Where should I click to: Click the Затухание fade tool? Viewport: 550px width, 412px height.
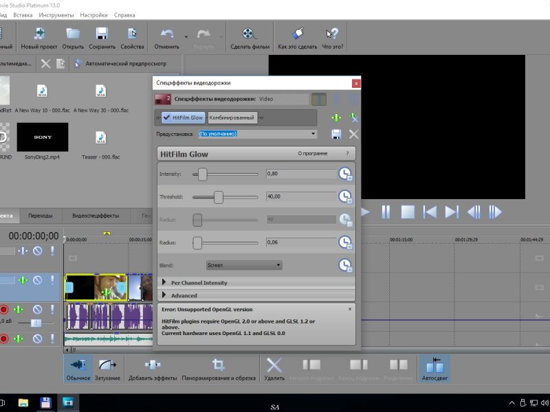click(107, 369)
